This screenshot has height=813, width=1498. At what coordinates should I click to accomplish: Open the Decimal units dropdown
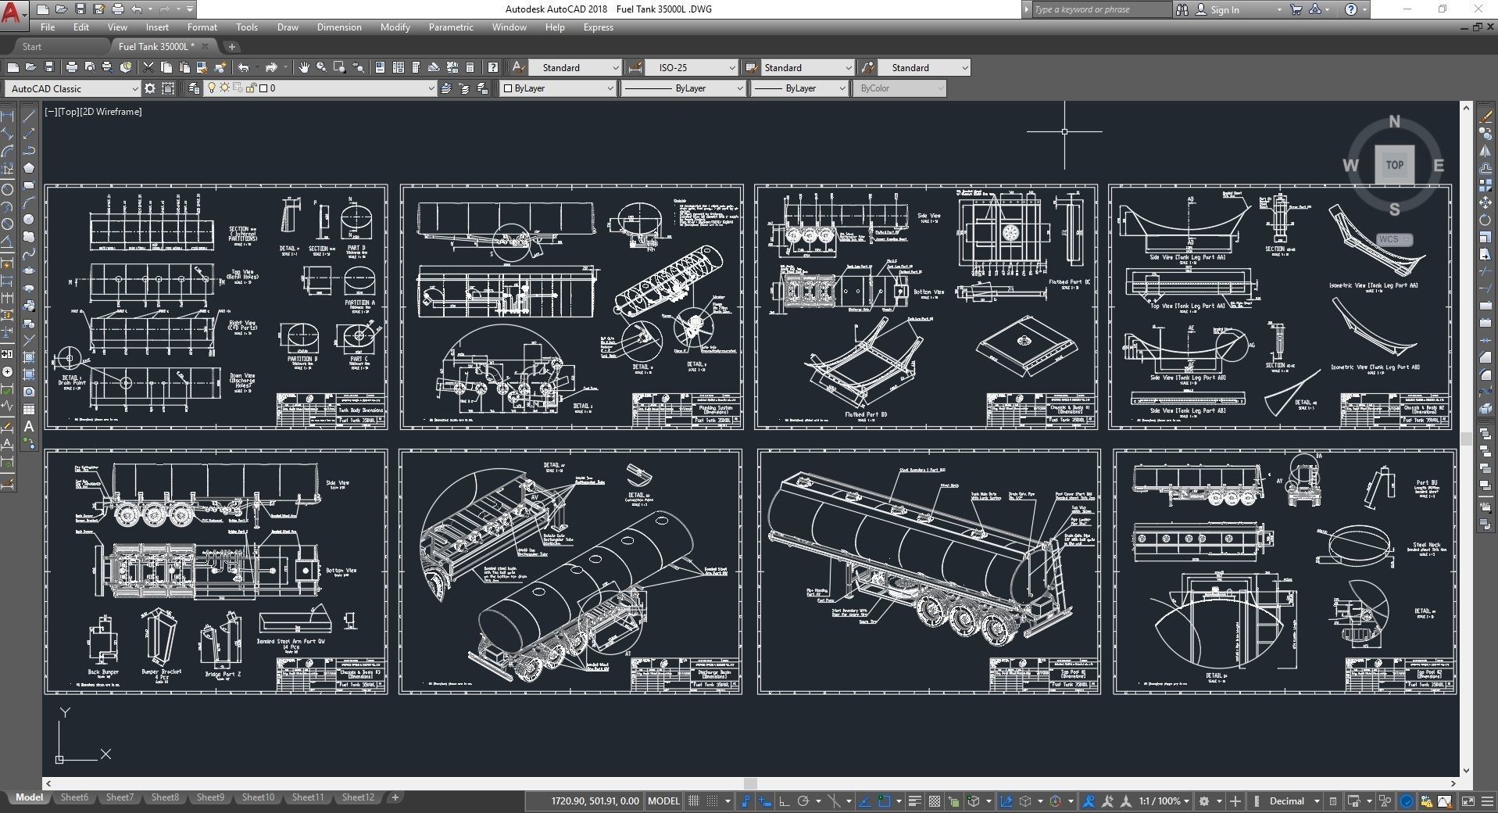[x=1293, y=801]
